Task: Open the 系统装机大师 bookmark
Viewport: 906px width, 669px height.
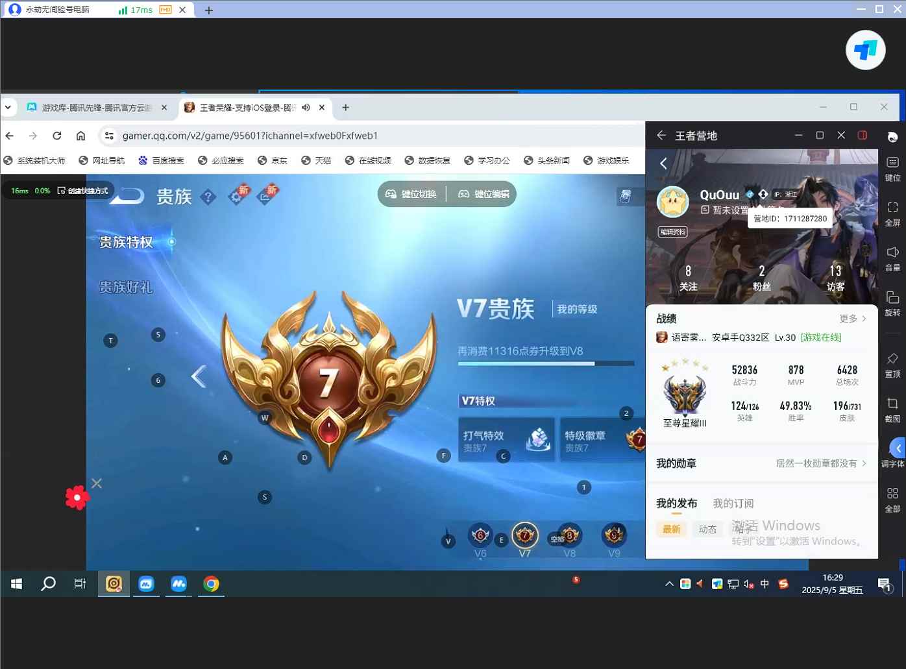Action: (34, 160)
